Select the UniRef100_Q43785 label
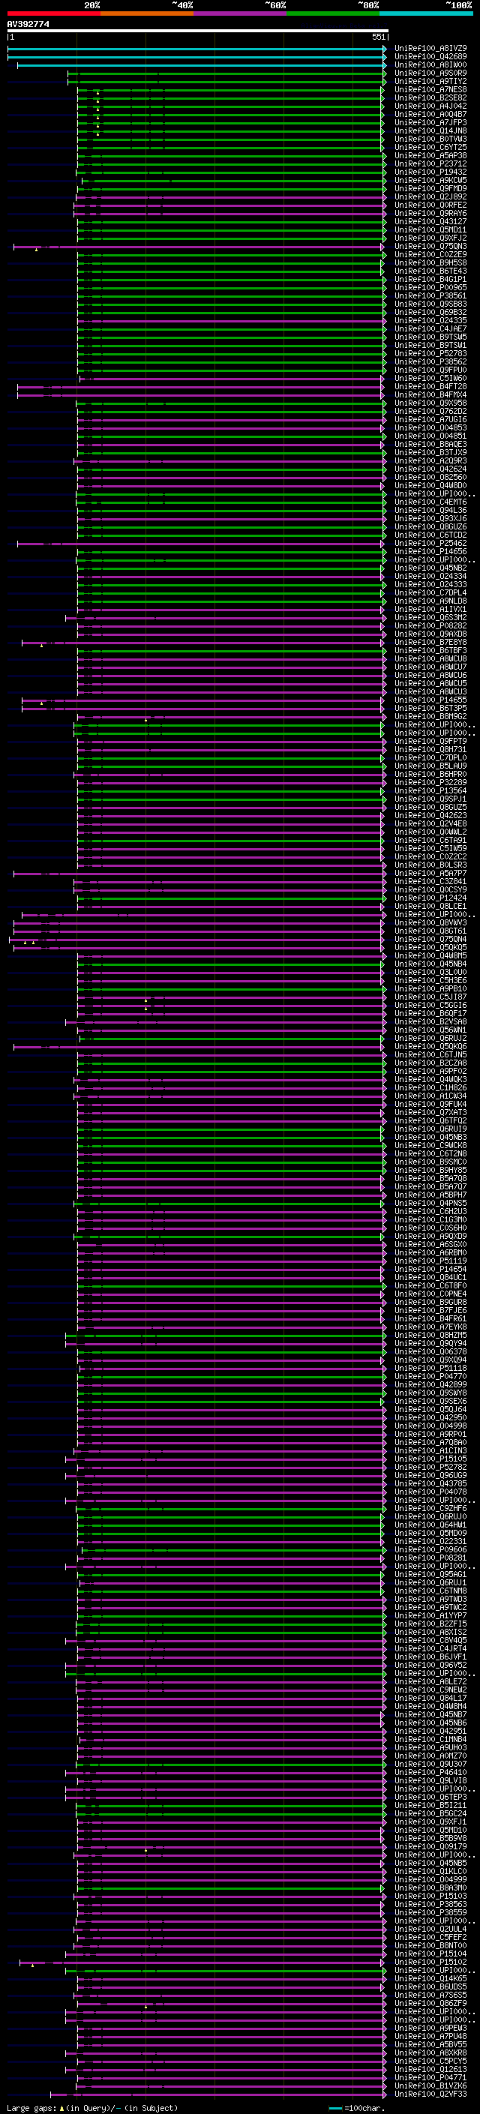Image resolution: width=480 pixels, height=2114 pixels. point(430,1484)
